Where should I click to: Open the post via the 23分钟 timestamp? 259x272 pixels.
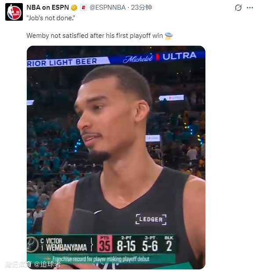click(142, 7)
